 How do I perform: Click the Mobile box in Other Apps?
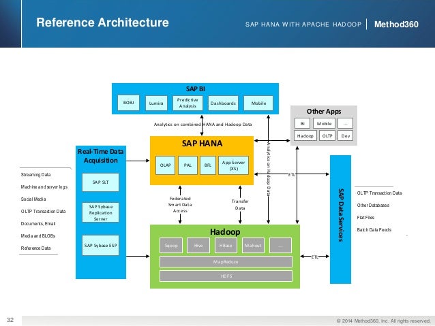(324, 124)
